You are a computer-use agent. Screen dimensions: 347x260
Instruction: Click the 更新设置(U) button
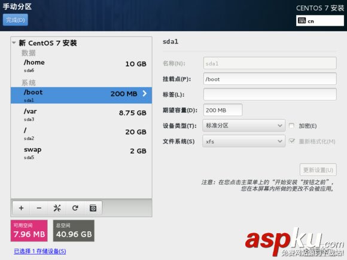click(318, 170)
